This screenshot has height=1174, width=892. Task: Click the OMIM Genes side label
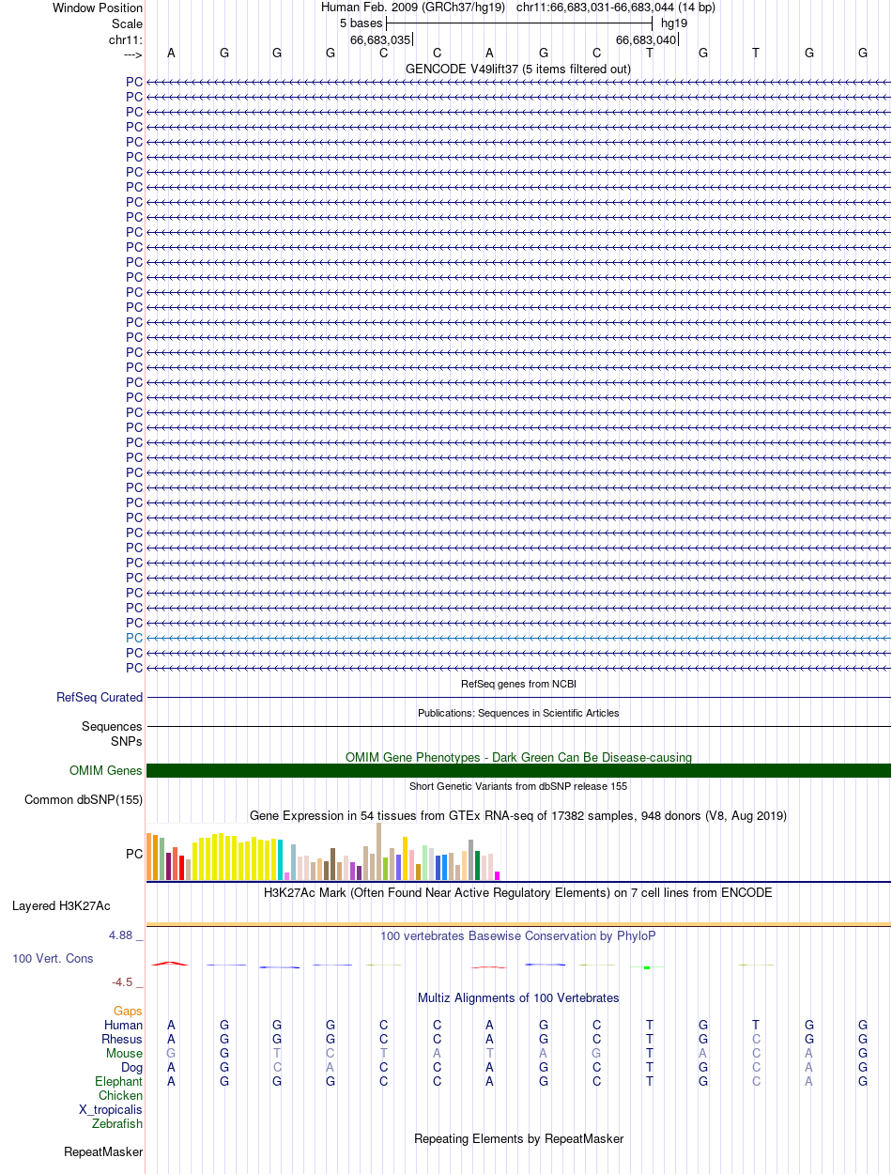point(106,771)
